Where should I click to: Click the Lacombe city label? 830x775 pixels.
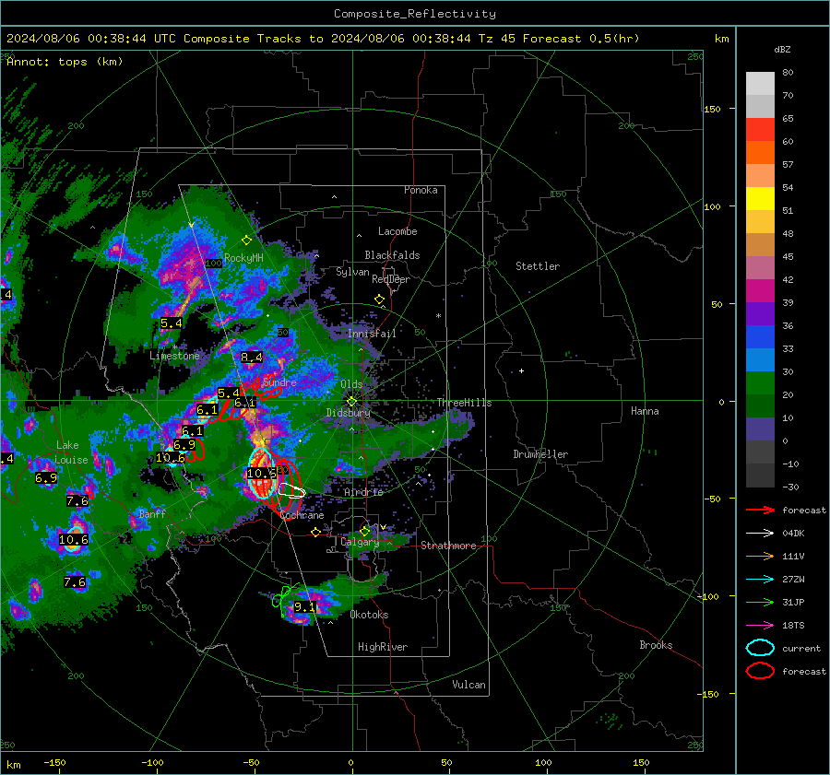[x=397, y=231]
